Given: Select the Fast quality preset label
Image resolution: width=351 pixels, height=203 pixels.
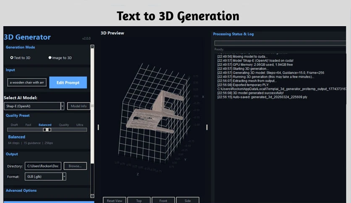Looking at the screenshot, I should (x=28, y=125).
